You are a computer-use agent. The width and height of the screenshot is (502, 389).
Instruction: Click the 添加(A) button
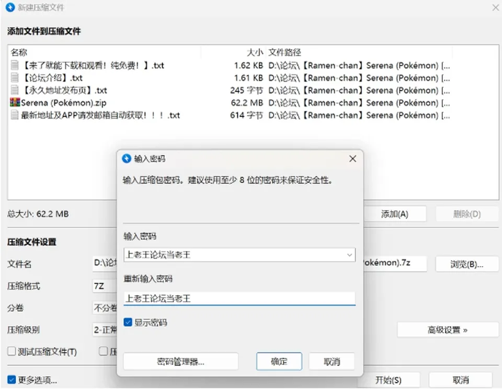(395, 214)
